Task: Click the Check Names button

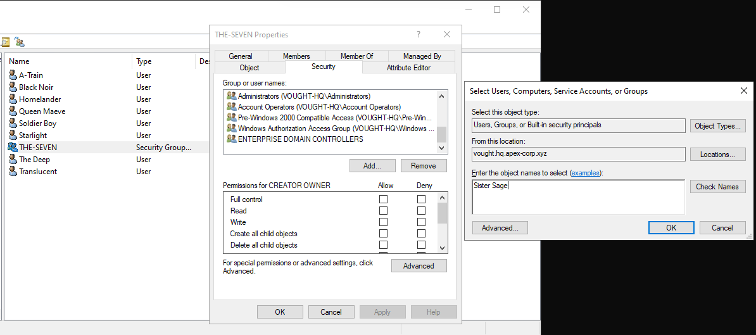Action: pyautogui.click(x=717, y=187)
